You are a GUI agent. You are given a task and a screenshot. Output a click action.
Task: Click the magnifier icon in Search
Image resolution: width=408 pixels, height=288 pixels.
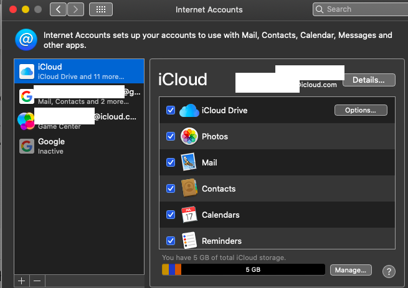pyautogui.click(x=320, y=9)
